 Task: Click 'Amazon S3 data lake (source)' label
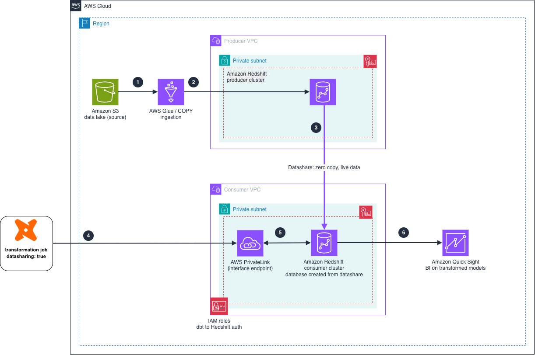[x=105, y=114]
